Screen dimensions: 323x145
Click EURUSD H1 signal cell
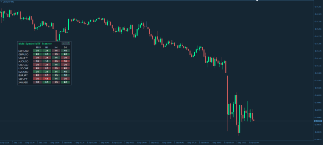coord(47,51)
